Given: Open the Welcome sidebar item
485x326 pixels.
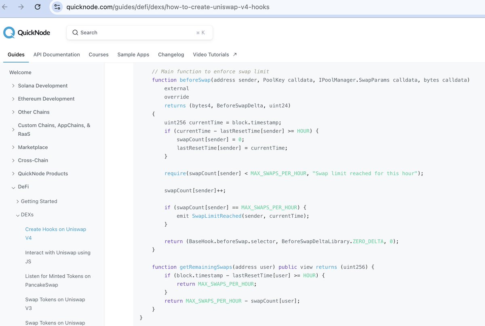Looking at the screenshot, I should point(20,72).
